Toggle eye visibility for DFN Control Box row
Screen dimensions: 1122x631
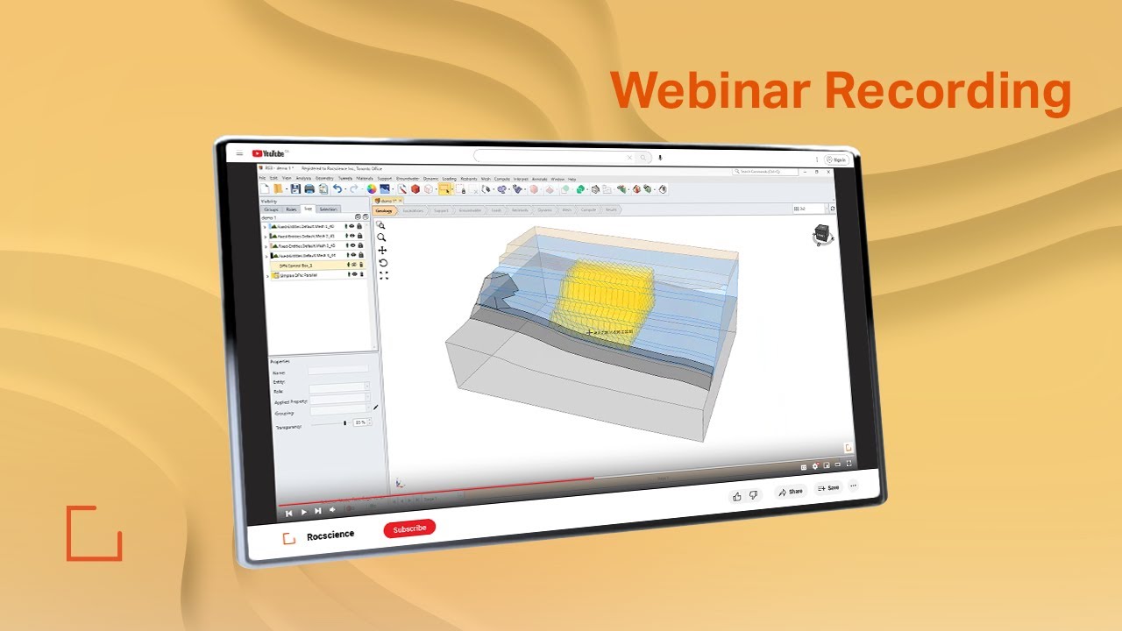click(354, 265)
